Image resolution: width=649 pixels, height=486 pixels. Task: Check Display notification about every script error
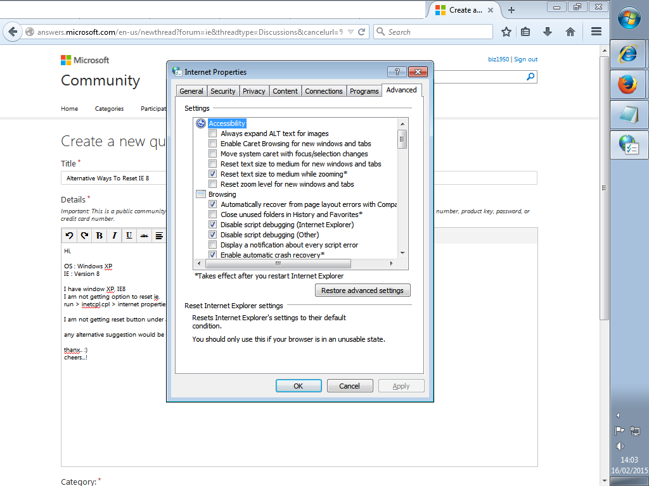212,245
